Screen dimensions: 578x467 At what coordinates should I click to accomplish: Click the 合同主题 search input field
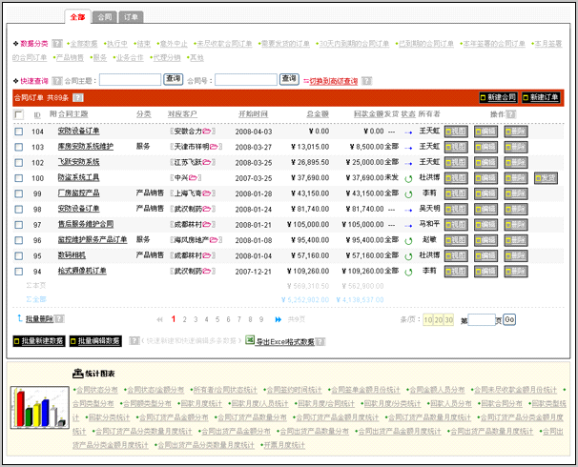130,79
